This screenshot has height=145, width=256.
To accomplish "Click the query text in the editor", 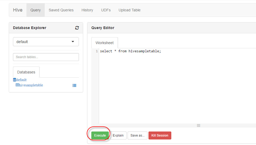I will [130, 51].
